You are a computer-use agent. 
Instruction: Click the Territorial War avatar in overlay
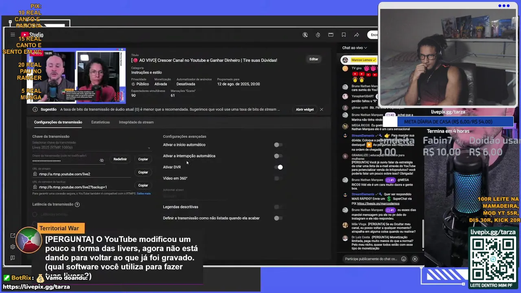29,240
